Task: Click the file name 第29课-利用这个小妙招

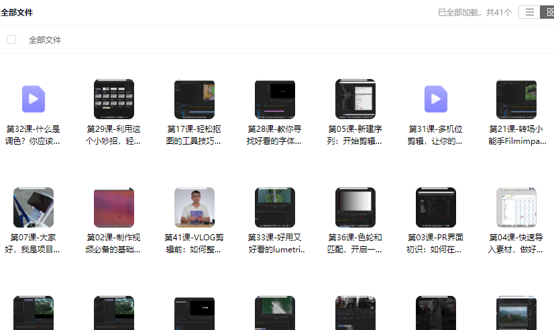Action: (113, 135)
